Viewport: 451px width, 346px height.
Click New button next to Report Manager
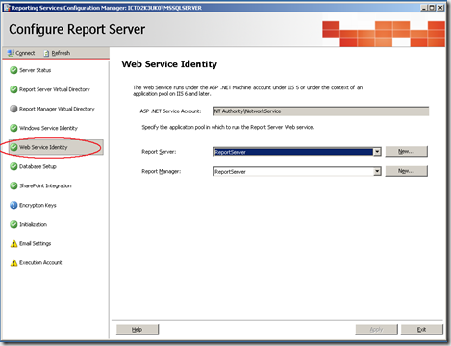406,171
